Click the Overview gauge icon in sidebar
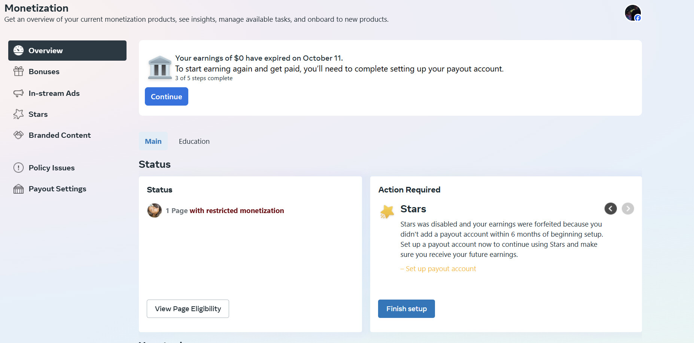The height and width of the screenshot is (343, 694). (x=18, y=51)
